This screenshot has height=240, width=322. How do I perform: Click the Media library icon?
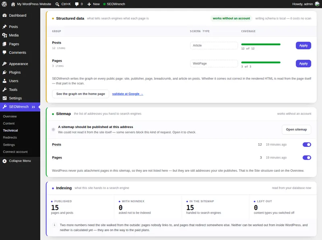pyautogui.click(x=4, y=35)
